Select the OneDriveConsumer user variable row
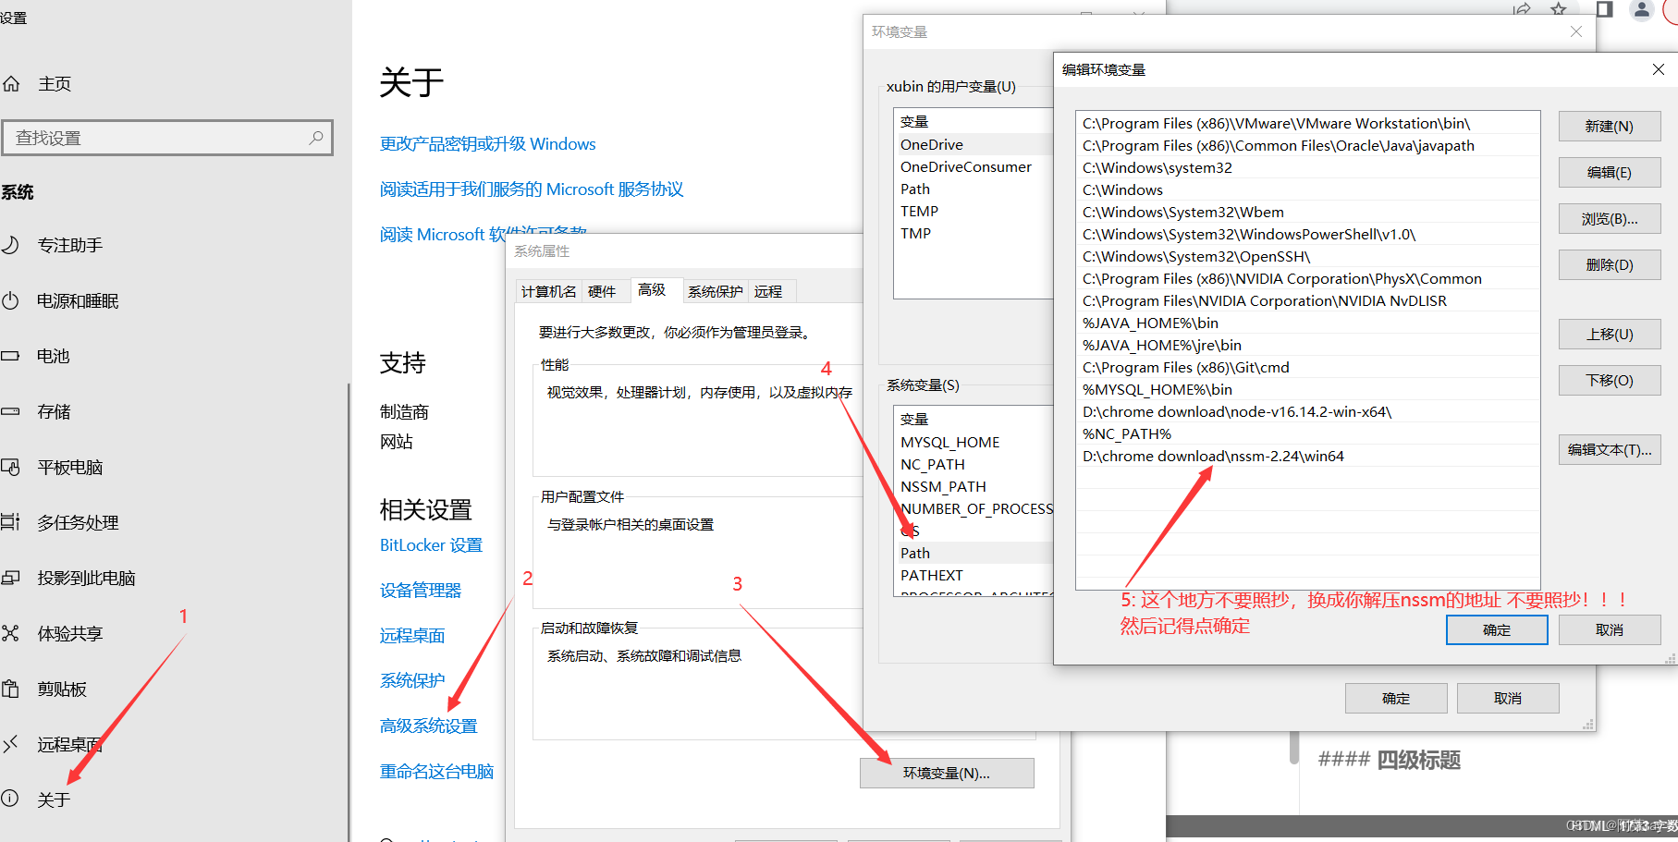Viewport: 1678px width, 842px height. point(974,167)
